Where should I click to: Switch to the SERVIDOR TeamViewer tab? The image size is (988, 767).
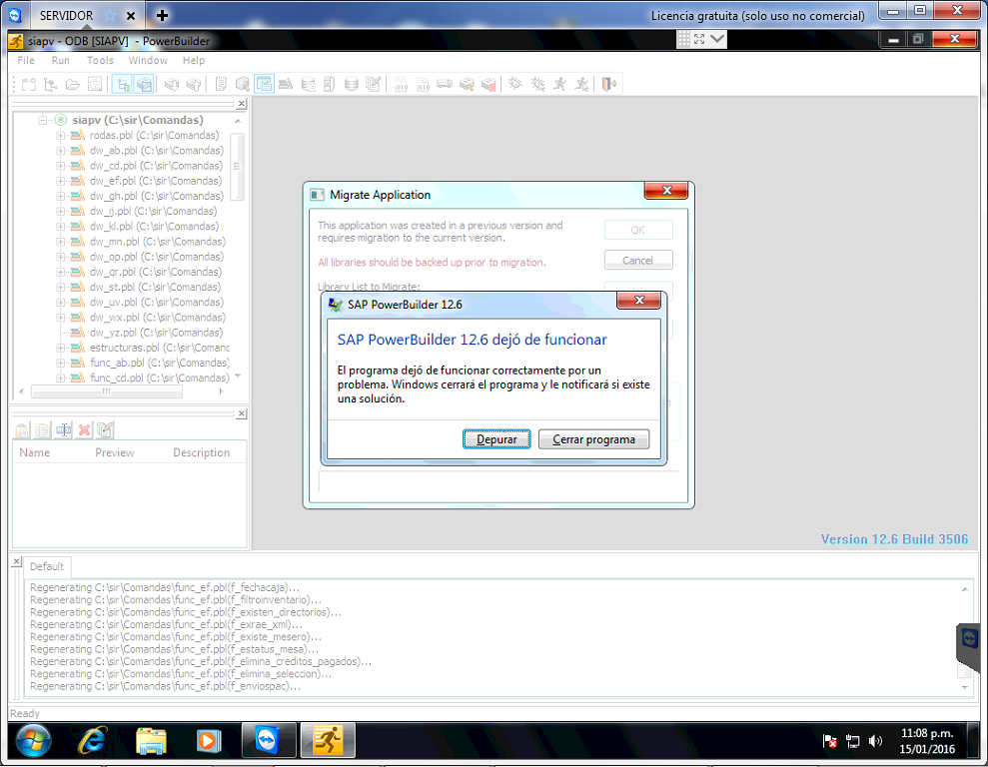(66, 15)
